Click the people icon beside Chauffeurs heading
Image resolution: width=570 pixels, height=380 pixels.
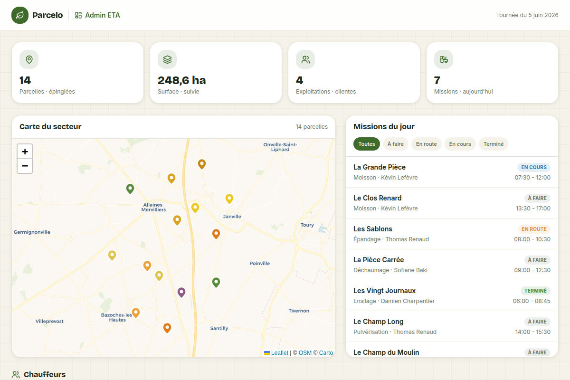(x=16, y=375)
